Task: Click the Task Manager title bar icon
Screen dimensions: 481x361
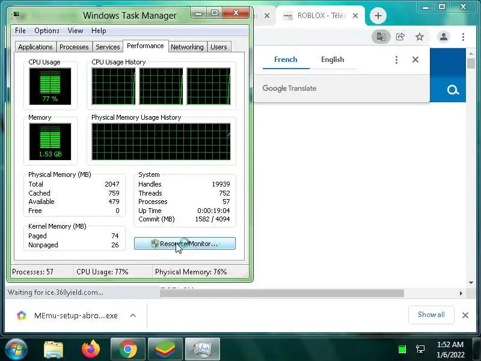Action: (x=16, y=14)
